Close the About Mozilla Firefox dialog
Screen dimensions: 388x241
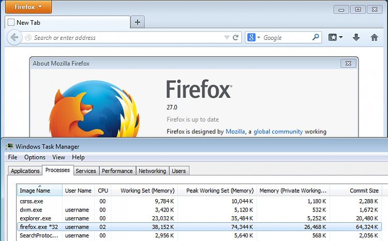[348, 64]
